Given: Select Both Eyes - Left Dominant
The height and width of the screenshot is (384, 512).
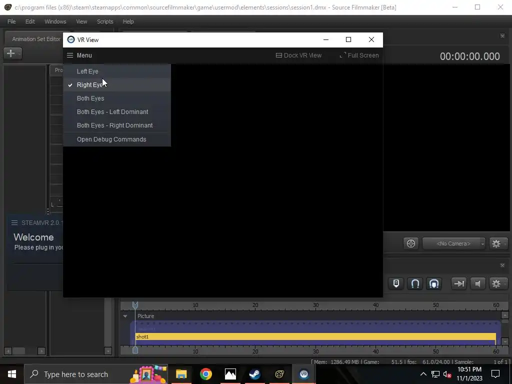Looking at the screenshot, I should (x=117, y=111).
